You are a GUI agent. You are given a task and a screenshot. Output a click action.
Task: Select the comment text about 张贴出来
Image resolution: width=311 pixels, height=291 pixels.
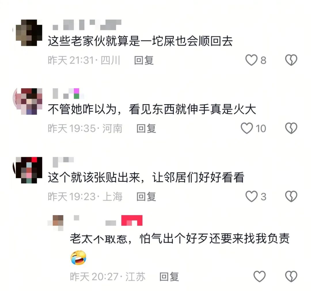(x=146, y=177)
